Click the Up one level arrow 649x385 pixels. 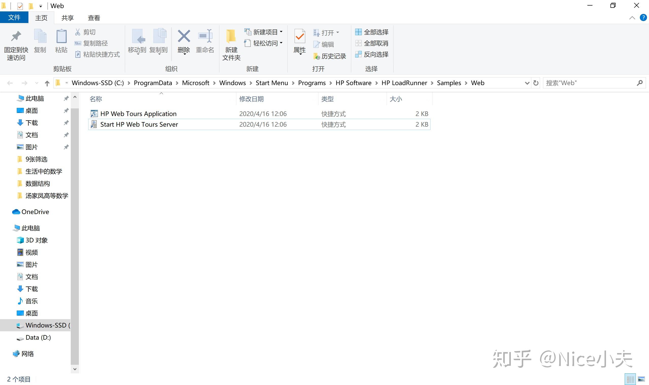(x=47, y=83)
